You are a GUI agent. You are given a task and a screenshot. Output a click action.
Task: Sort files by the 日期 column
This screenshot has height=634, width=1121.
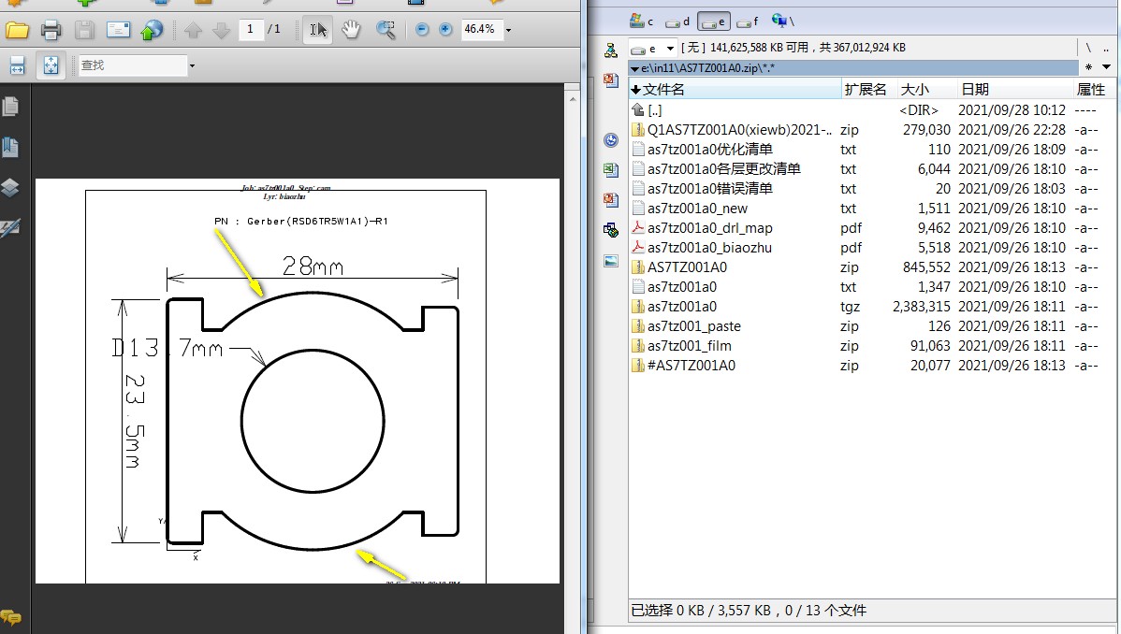1015,90
